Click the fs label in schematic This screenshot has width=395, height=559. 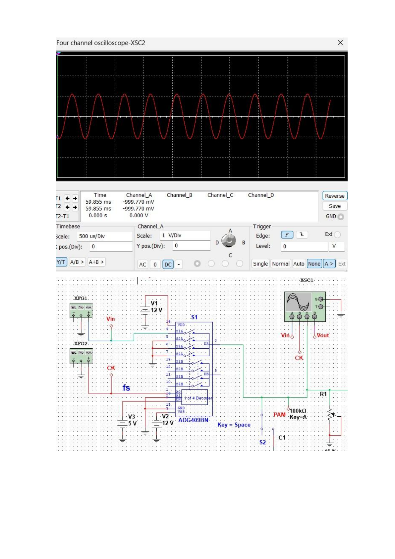click(x=126, y=387)
